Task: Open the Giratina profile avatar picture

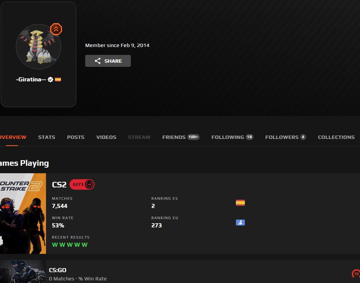Action: [39, 47]
